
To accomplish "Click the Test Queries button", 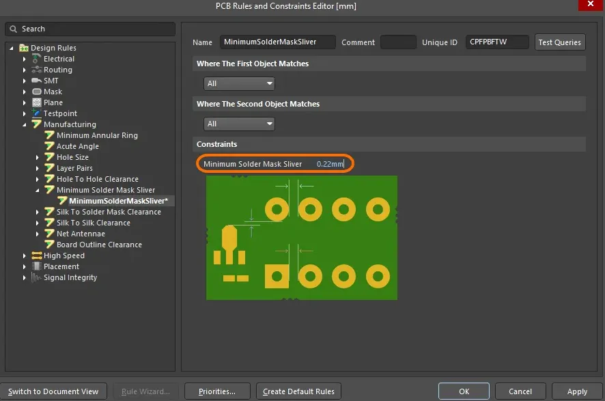I will point(559,42).
